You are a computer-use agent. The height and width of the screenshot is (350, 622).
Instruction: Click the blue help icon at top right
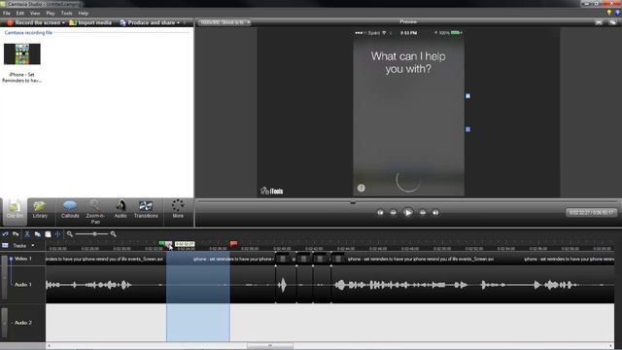click(618, 13)
